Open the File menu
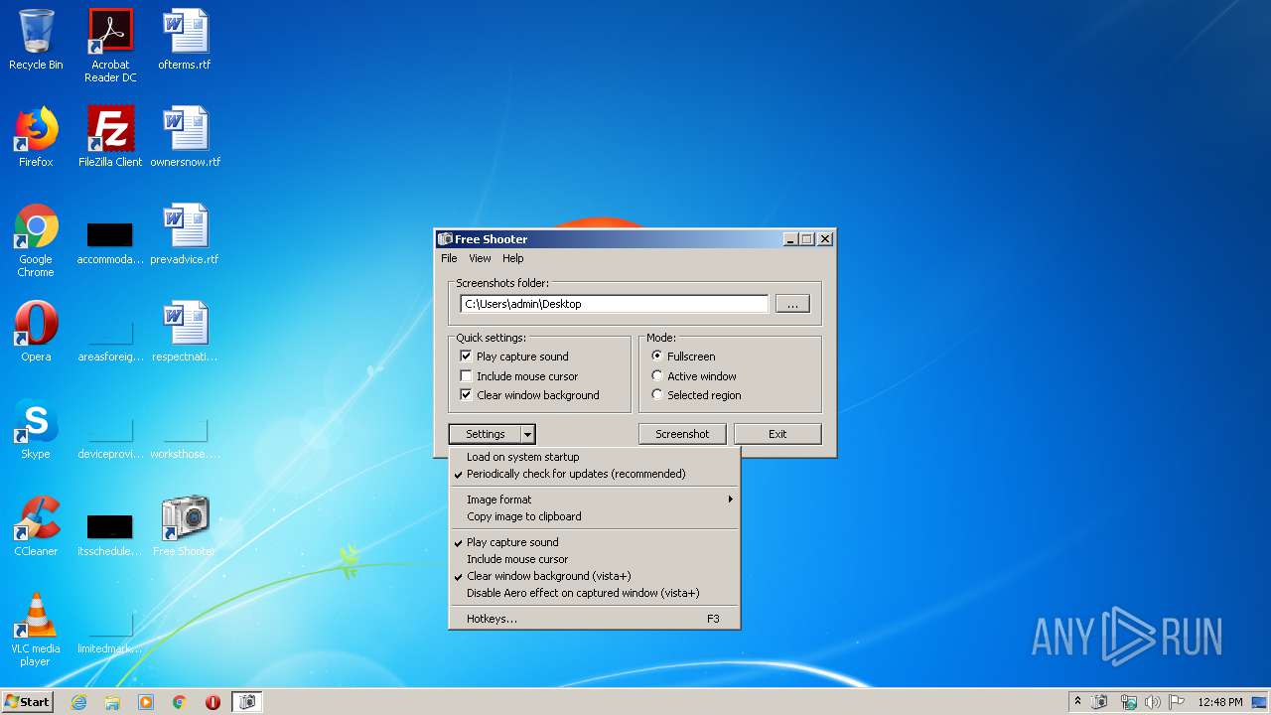1271x715 pixels. 449,258
